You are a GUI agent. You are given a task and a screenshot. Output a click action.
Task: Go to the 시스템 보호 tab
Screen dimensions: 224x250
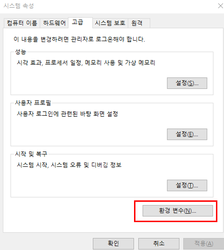click(x=110, y=23)
